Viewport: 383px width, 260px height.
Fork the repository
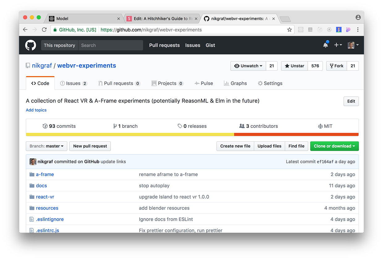337,66
